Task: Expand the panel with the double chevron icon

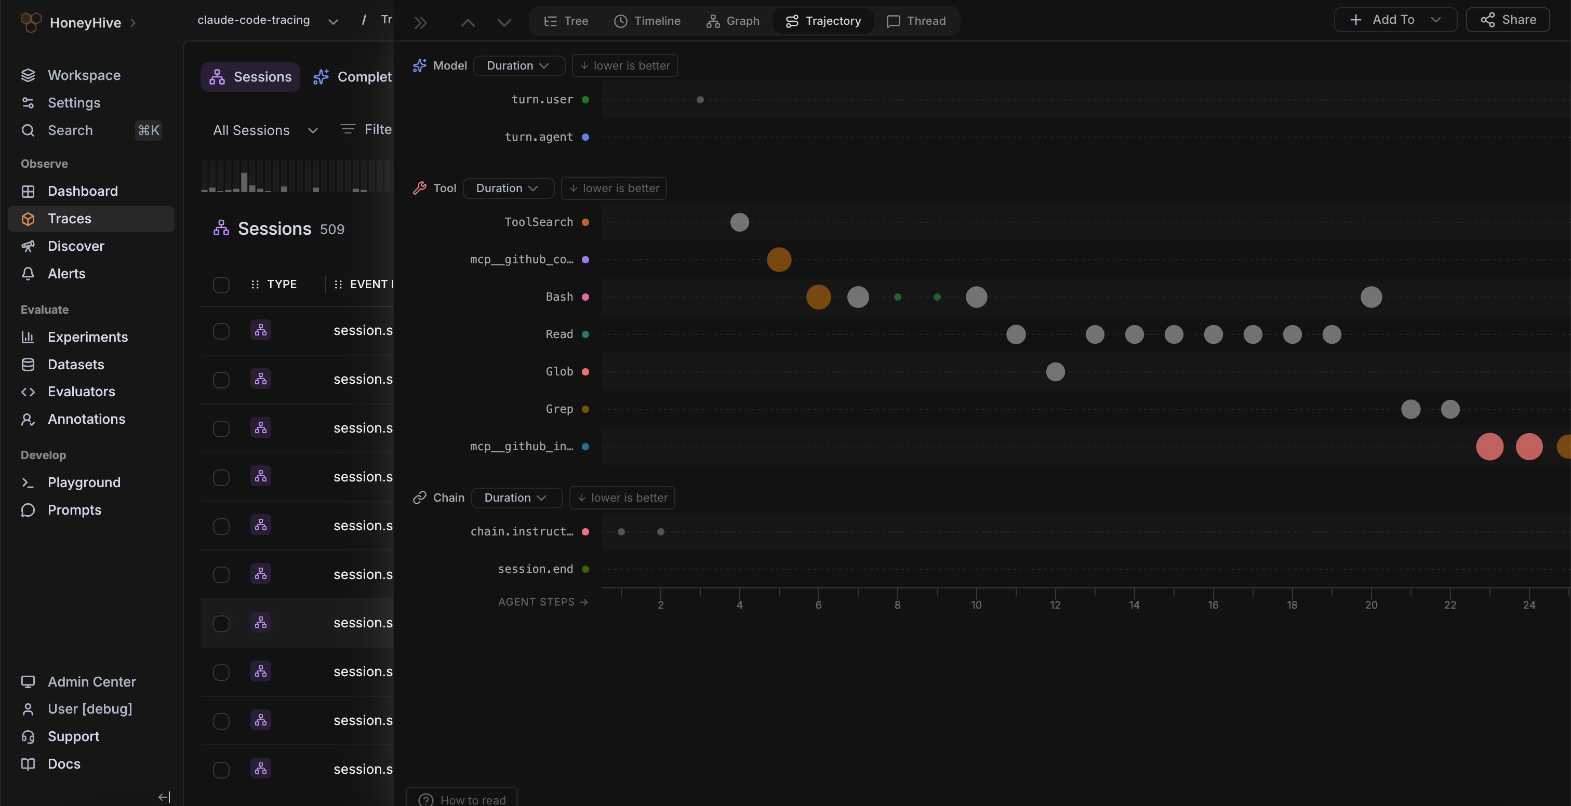Action: coord(420,22)
